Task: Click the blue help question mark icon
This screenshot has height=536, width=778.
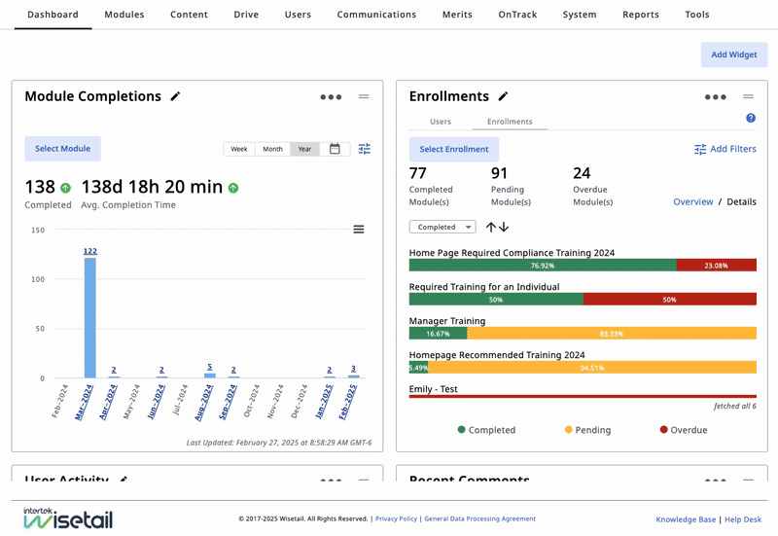Action: click(x=750, y=118)
